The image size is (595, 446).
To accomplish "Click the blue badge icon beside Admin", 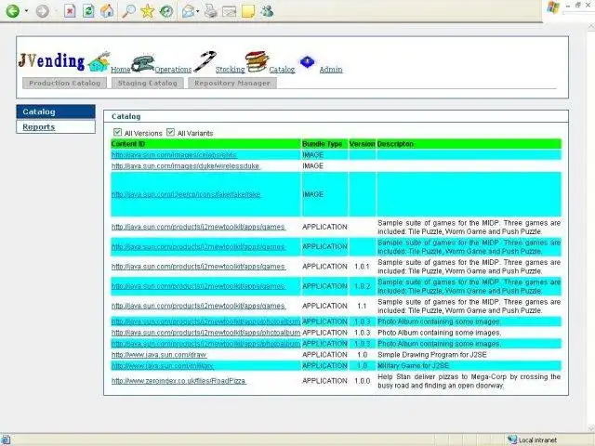I will pyautogui.click(x=308, y=62).
